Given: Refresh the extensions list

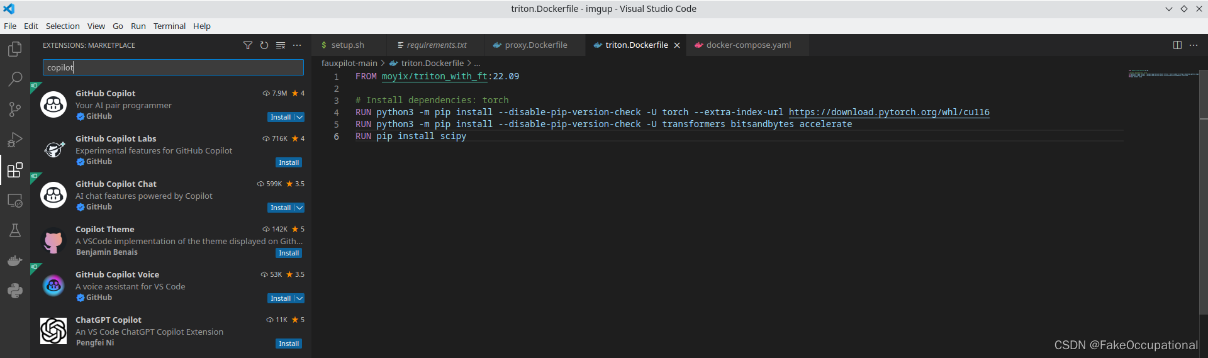Looking at the screenshot, I should click(264, 45).
